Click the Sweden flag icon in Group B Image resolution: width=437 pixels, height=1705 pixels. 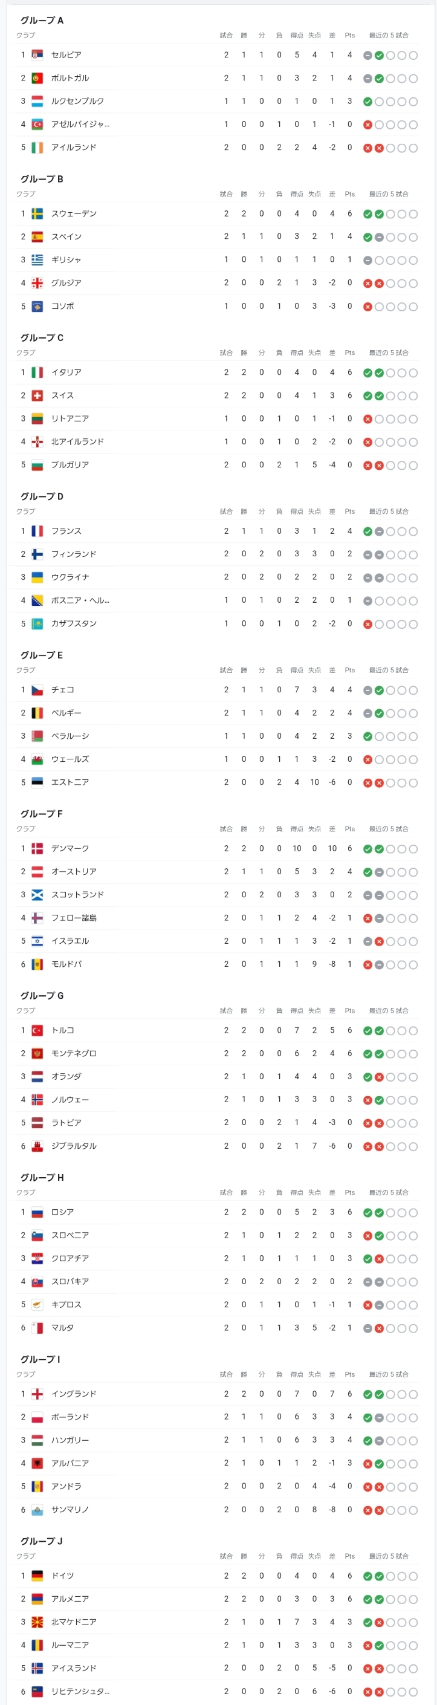click(x=37, y=214)
